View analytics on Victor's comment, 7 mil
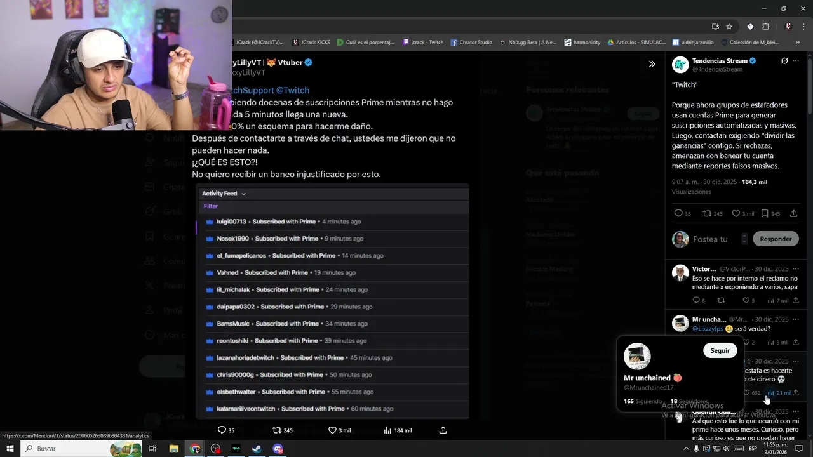This screenshot has height=457, width=813. (x=777, y=300)
